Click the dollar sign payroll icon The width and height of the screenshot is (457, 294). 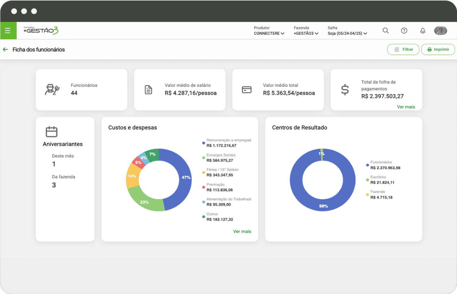(x=345, y=90)
